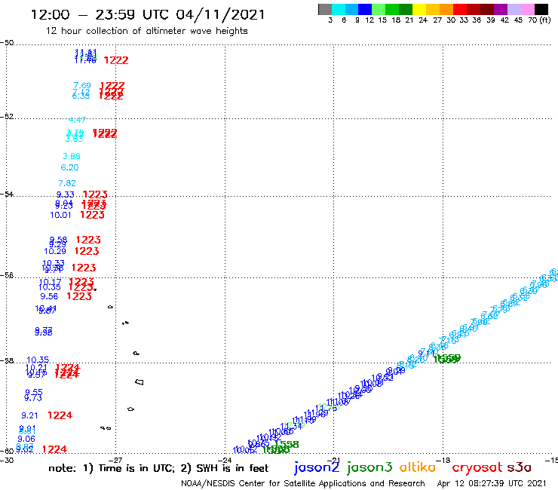The width and height of the screenshot is (558, 490).
Task: Click the -58 latitude axis label
Action: 7,361
